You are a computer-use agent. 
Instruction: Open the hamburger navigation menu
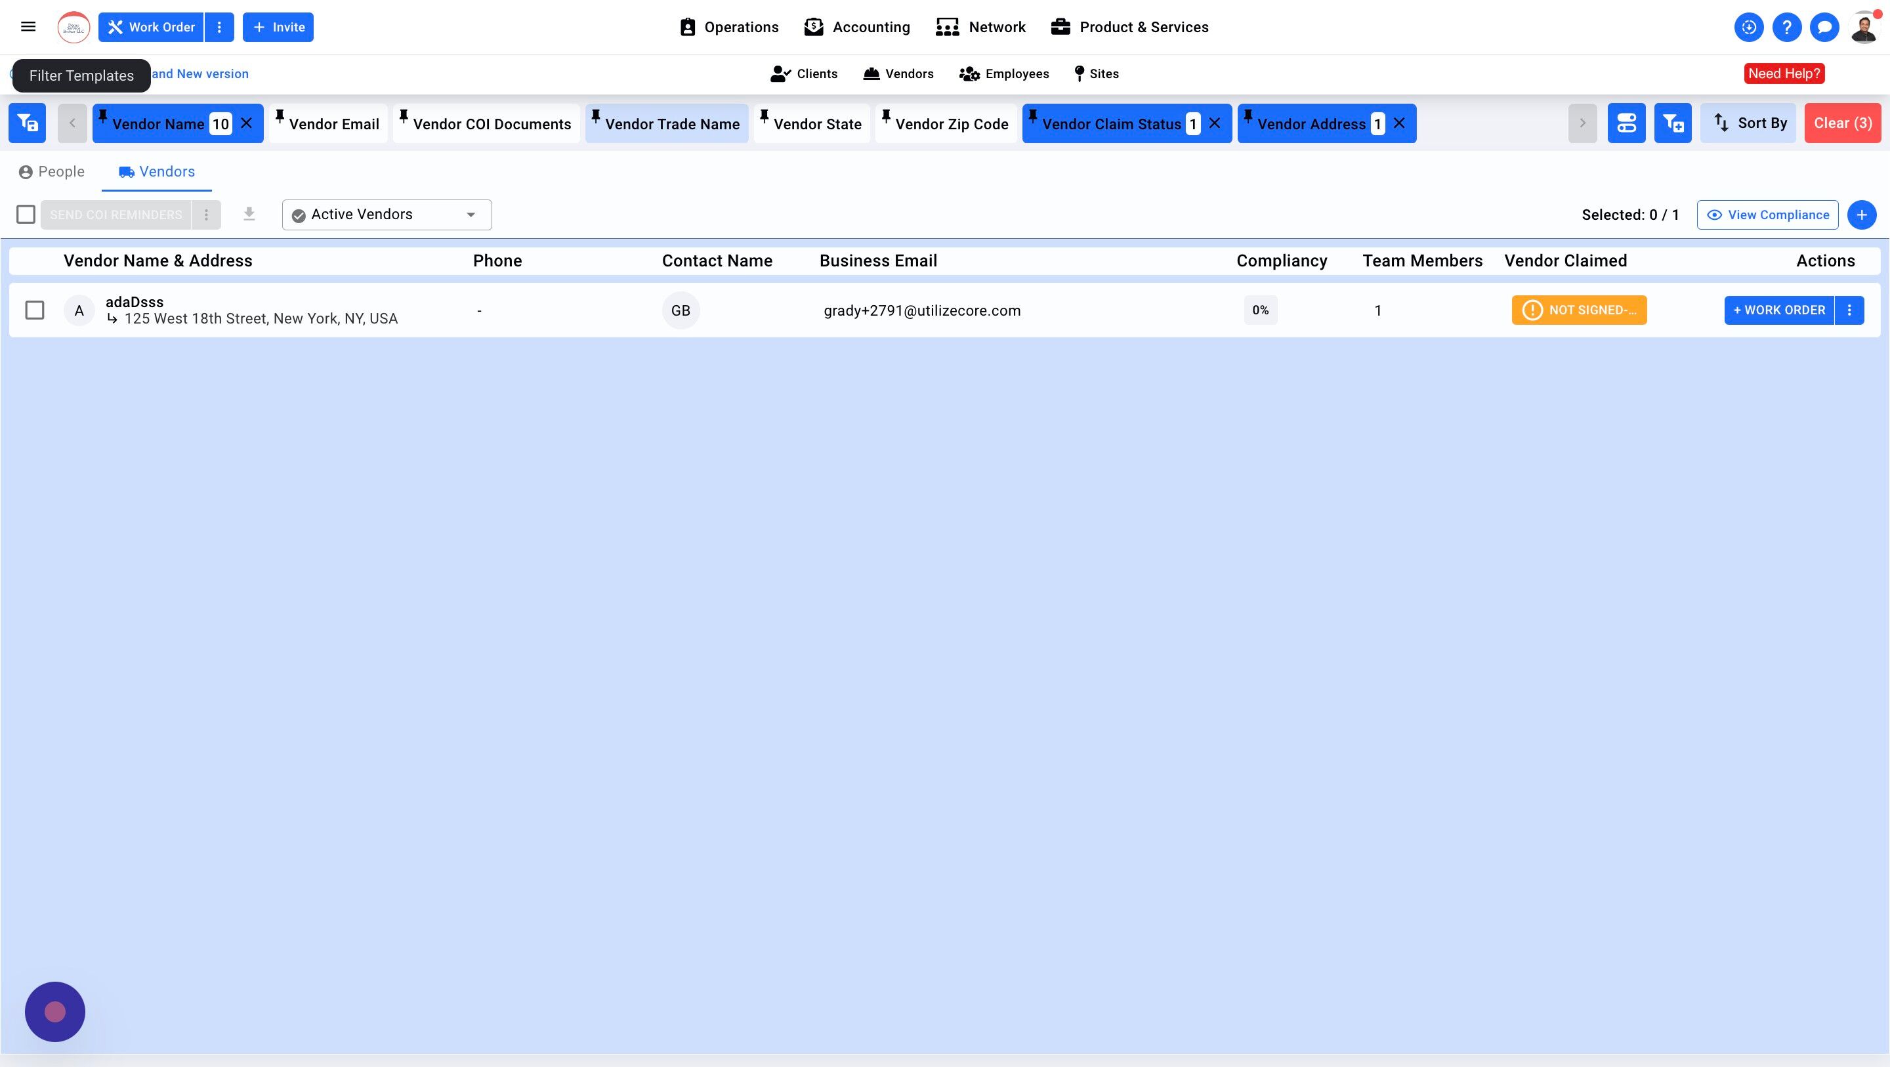click(28, 27)
